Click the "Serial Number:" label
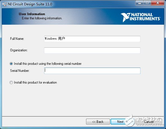 click(20, 71)
